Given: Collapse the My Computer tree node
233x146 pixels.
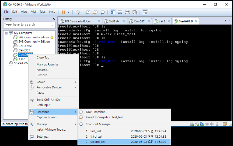Looking at the screenshot, I should pos(6,33).
